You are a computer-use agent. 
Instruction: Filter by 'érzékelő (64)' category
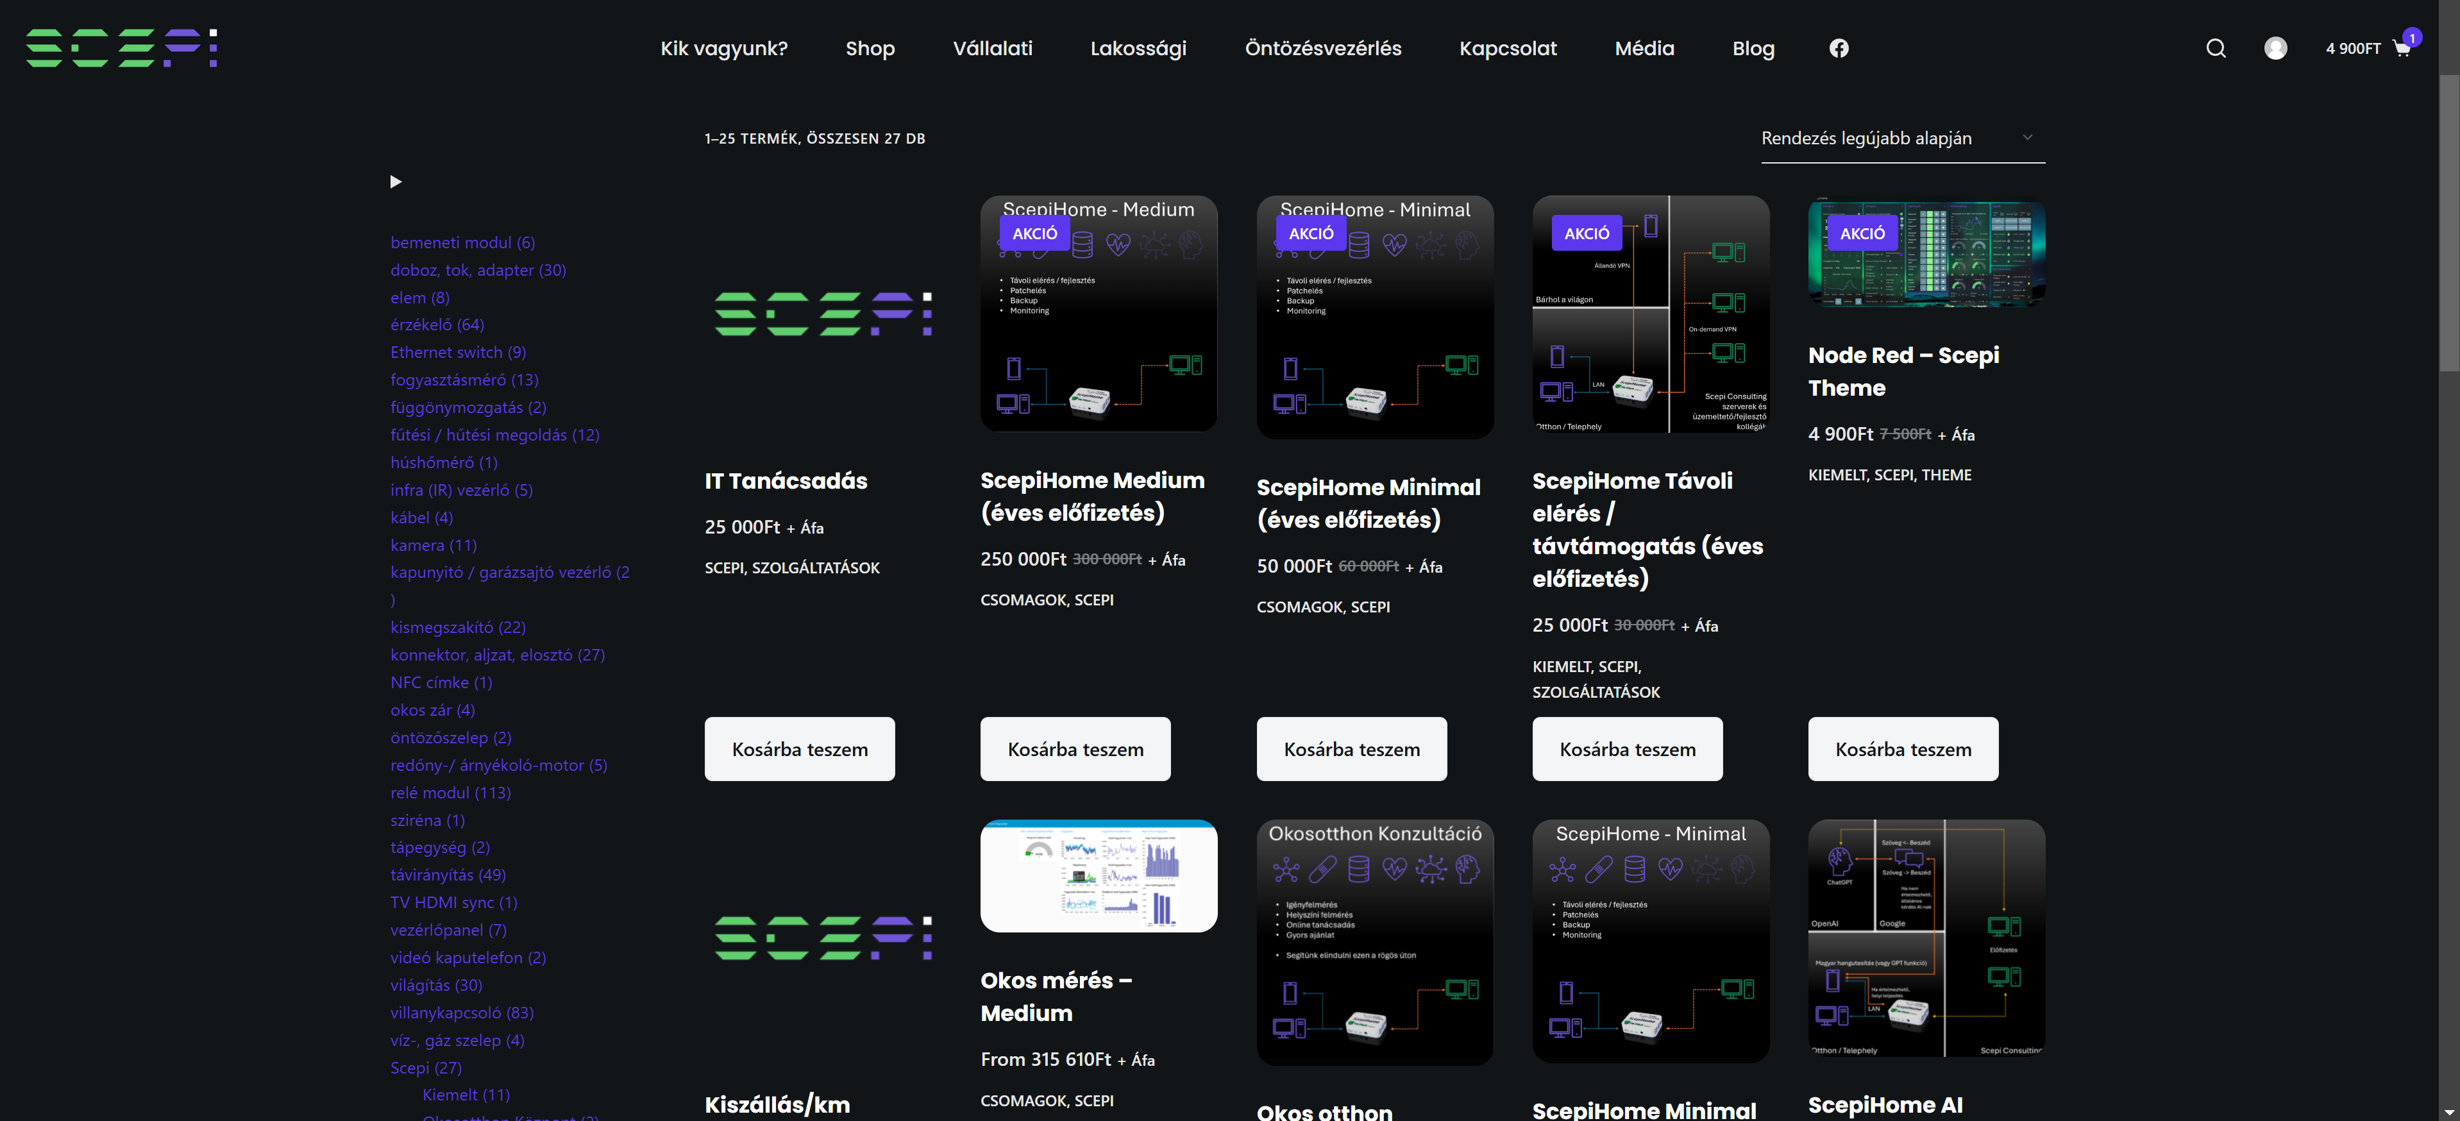(437, 324)
